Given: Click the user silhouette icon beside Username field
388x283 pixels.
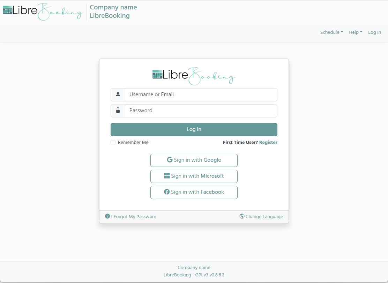Looking at the screenshot, I should coord(118,94).
